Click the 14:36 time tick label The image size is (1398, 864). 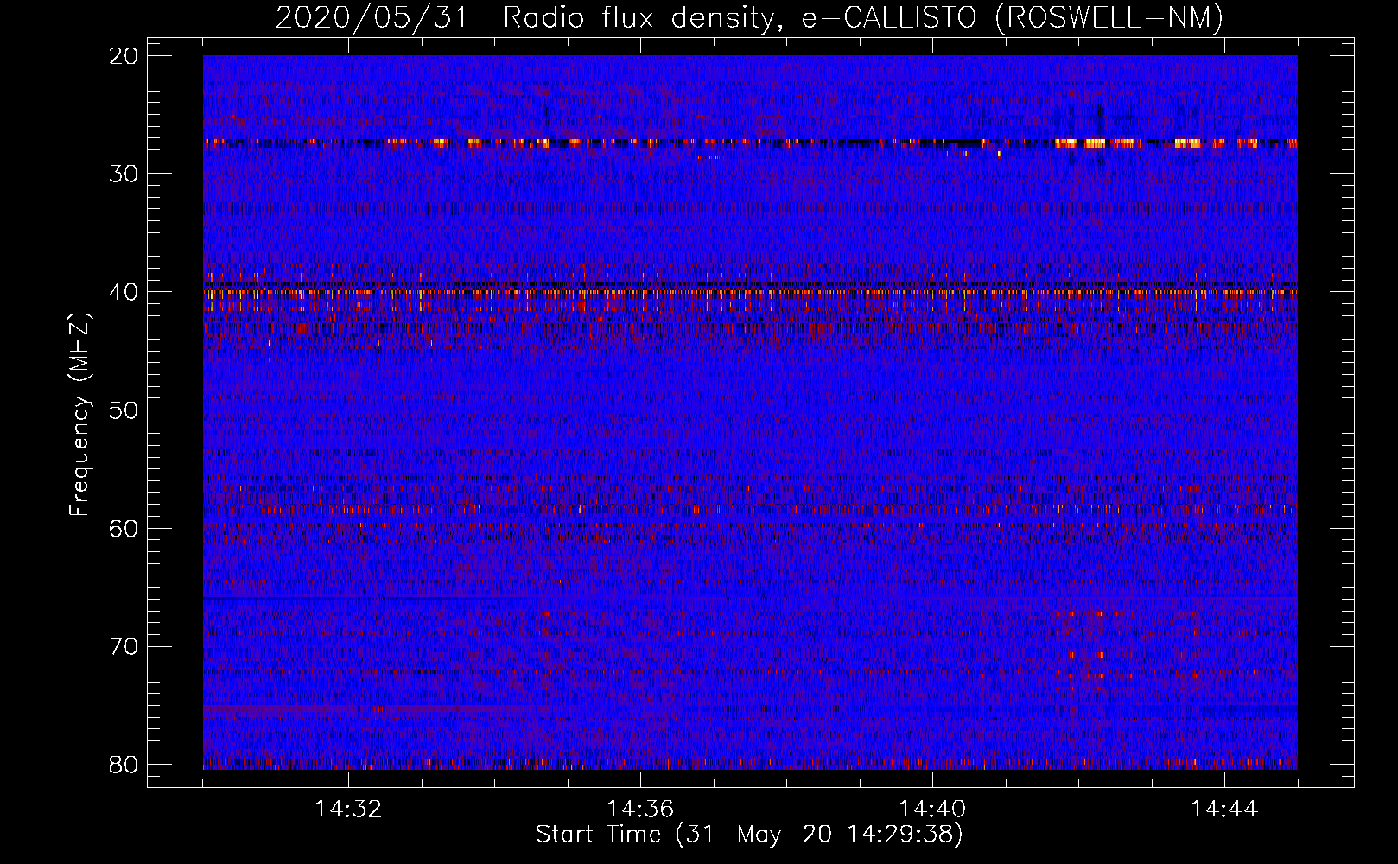[640, 810]
